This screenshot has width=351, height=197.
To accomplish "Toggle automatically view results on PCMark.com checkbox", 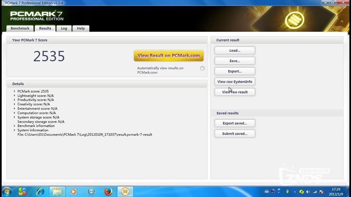I will coord(202,68).
